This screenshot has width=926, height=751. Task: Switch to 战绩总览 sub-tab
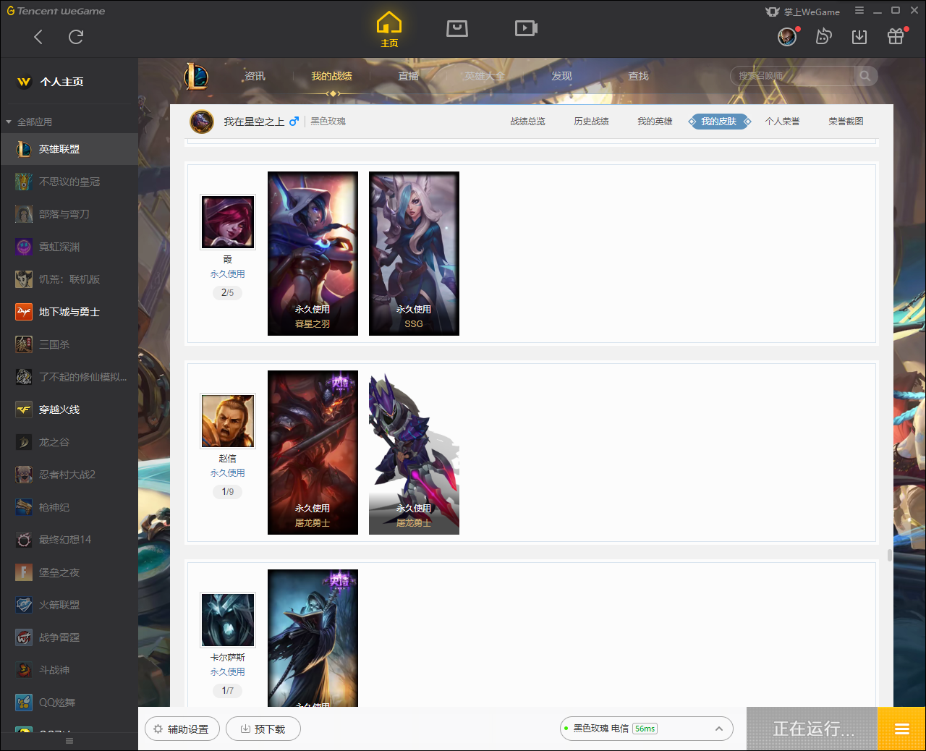click(527, 122)
